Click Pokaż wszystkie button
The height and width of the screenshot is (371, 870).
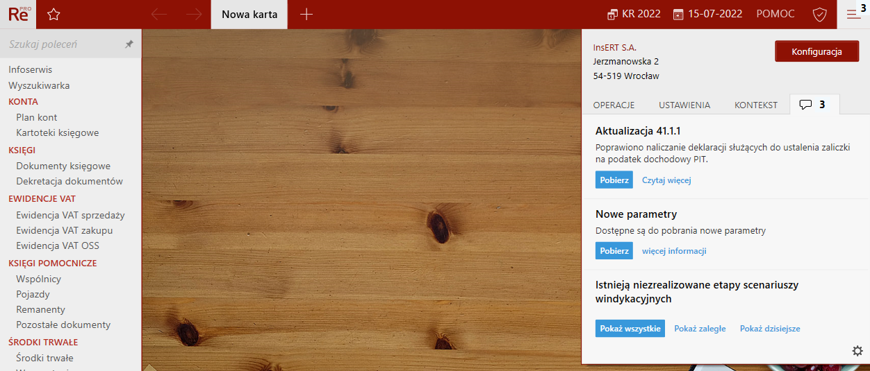click(630, 329)
